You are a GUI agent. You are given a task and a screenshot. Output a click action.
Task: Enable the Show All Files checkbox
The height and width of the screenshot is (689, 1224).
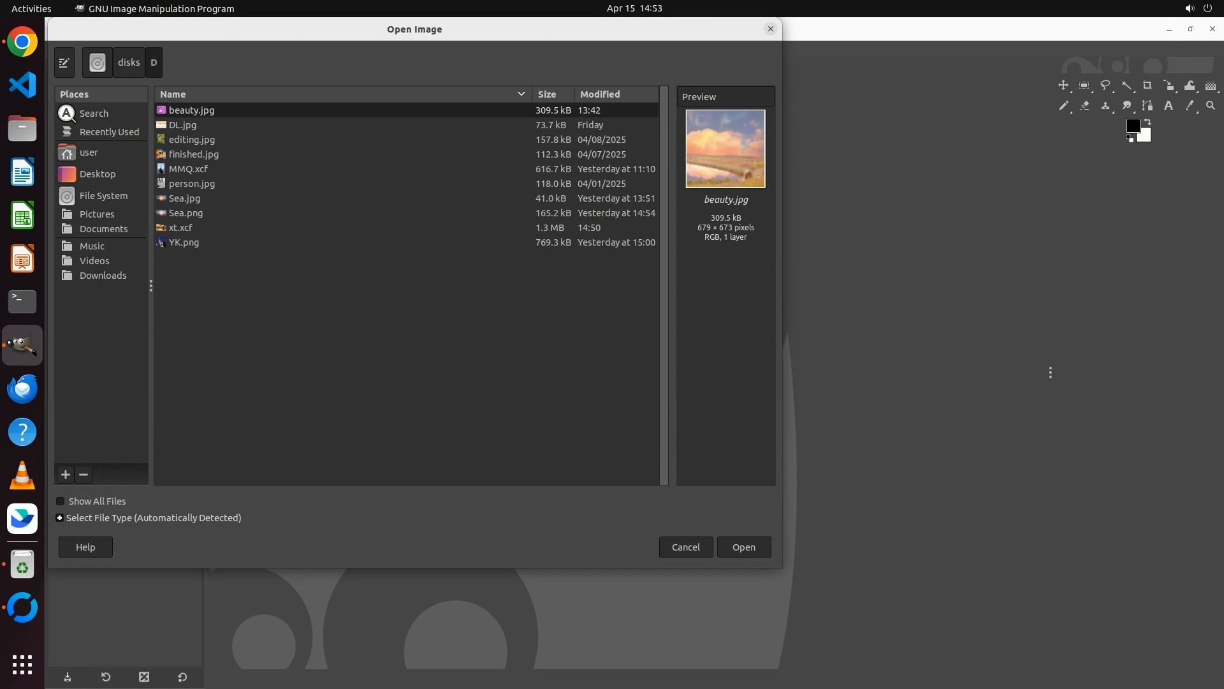tap(61, 501)
